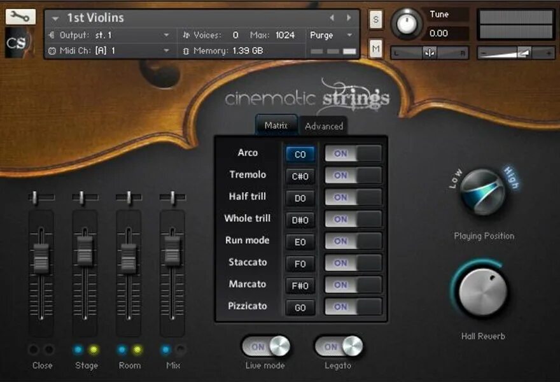Toggle the Stage blue LED
This screenshot has width=560, height=382.
(78, 350)
